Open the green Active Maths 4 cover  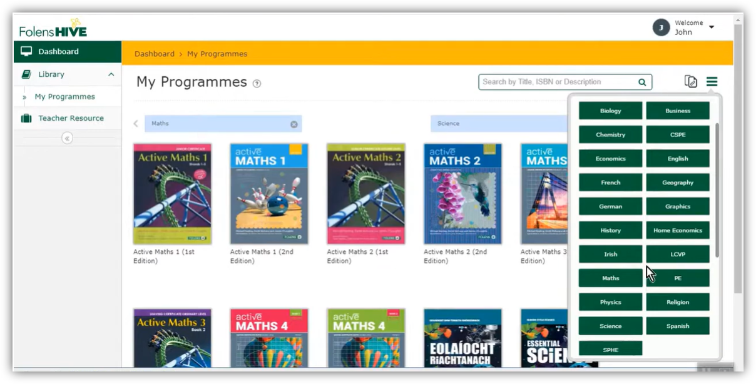click(x=366, y=338)
